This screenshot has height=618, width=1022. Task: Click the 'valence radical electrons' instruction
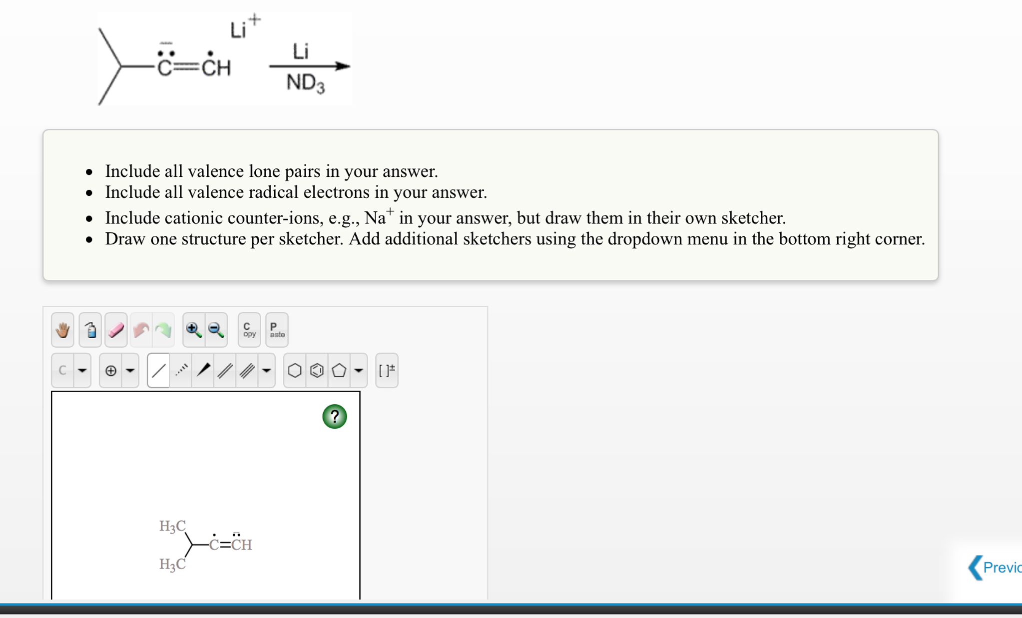(x=296, y=192)
